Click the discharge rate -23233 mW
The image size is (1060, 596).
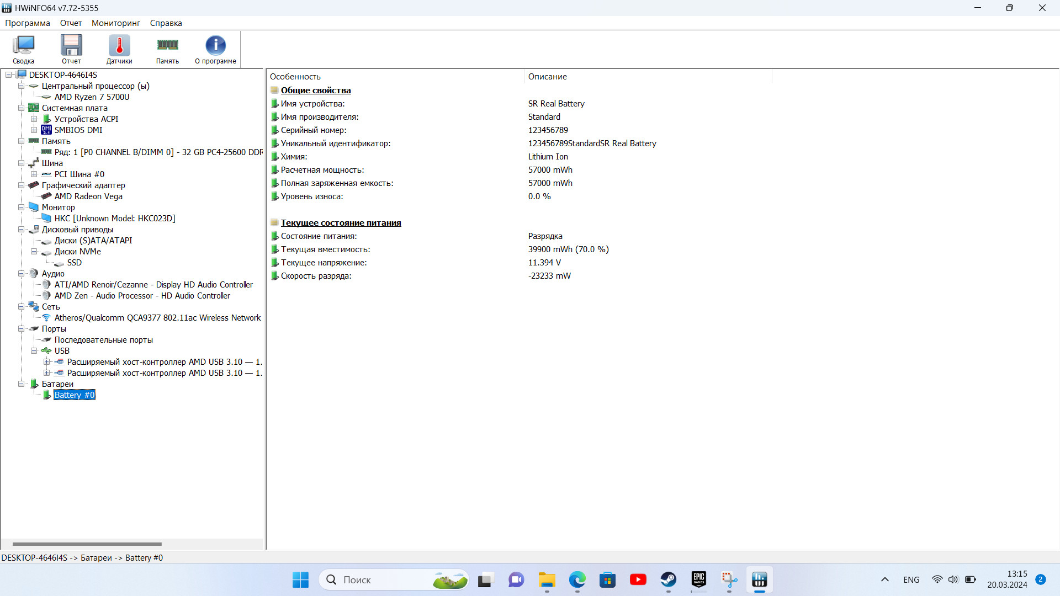tap(549, 276)
